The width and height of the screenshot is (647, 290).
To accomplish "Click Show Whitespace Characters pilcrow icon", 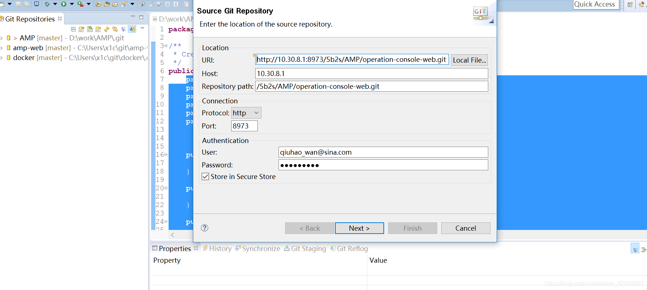I will click(x=176, y=4).
